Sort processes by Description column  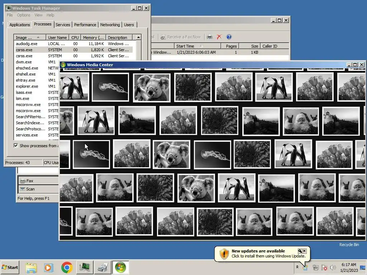point(119,37)
